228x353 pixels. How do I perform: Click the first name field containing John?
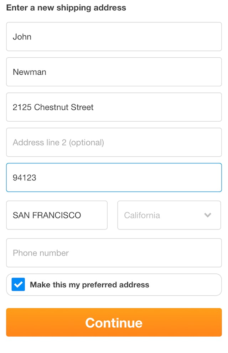114,37
